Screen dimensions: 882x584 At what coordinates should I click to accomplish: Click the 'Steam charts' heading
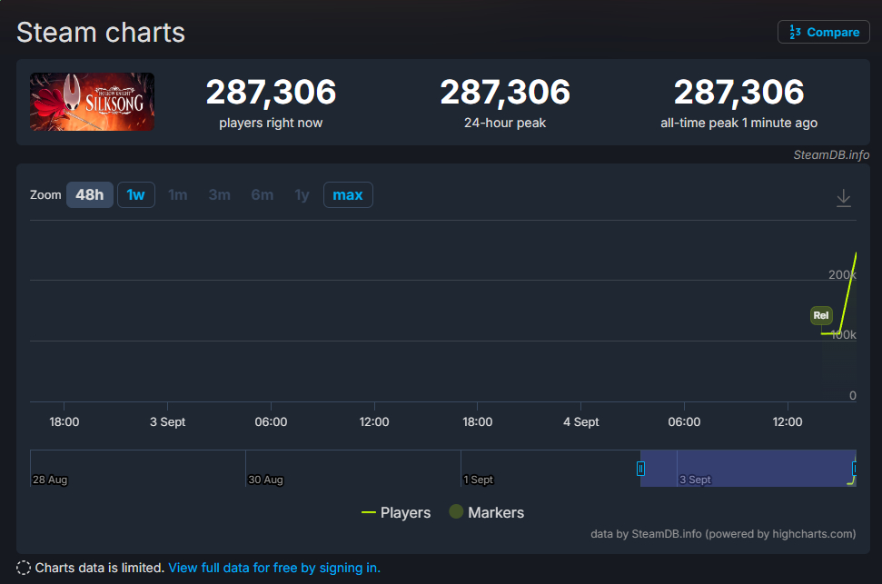point(101,32)
